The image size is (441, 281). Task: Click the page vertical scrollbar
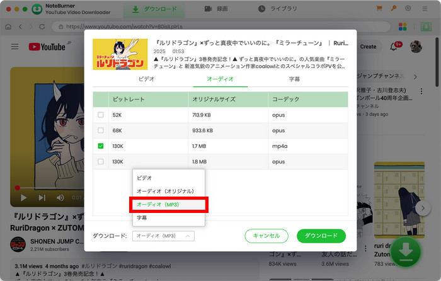[437, 62]
